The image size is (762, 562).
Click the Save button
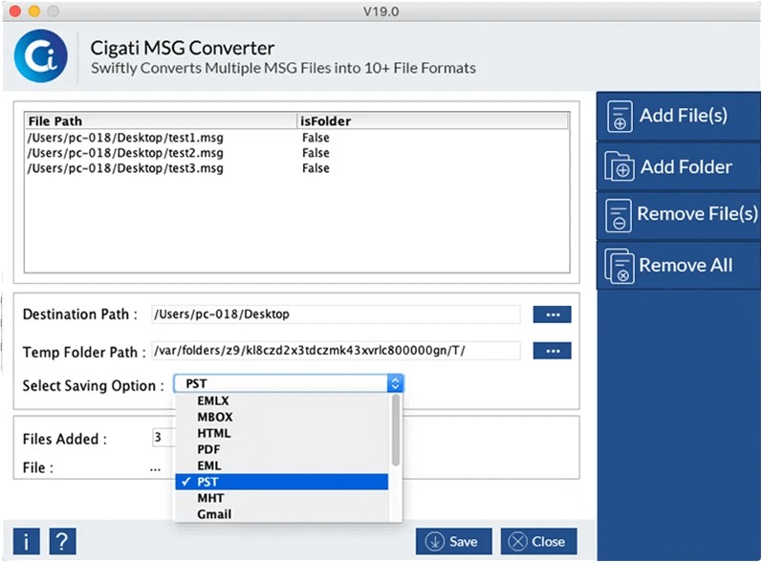tap(453, 541)
